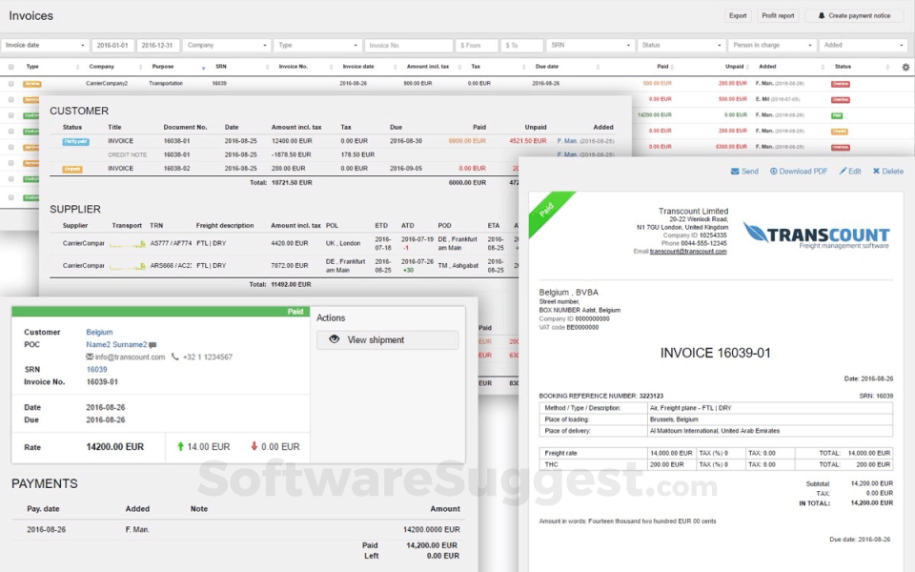The height and width of the screenshot is (572, 915).
Task: Tick the checkbox for the E. Mil row
Action: point(11,100)
